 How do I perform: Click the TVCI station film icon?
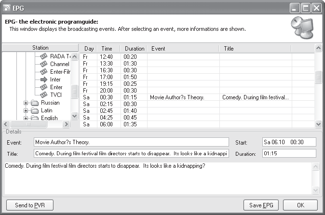click(43, 95)
